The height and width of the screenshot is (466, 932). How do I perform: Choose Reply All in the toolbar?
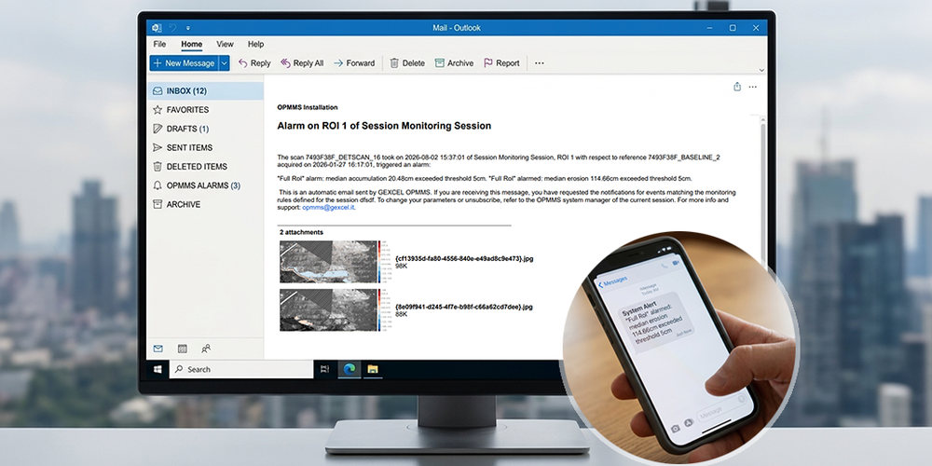point(302,63)
